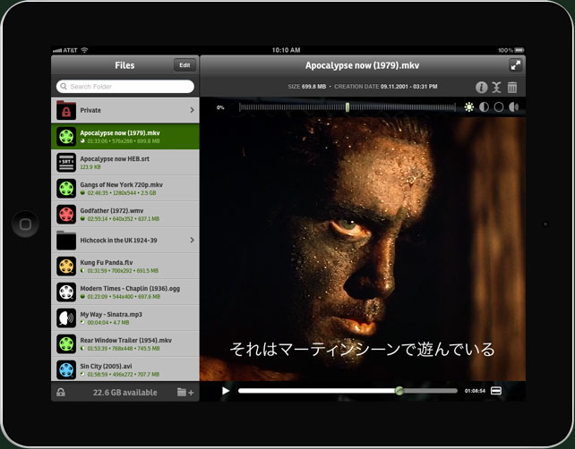Screen dimensions: 575x449
Task: Click the video playback progress slider
Action: click(348, 391)
